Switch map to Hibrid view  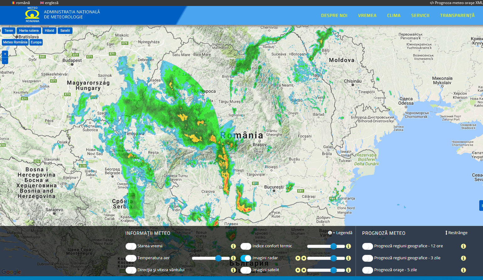pyautogui.click(x=50, y=30)
